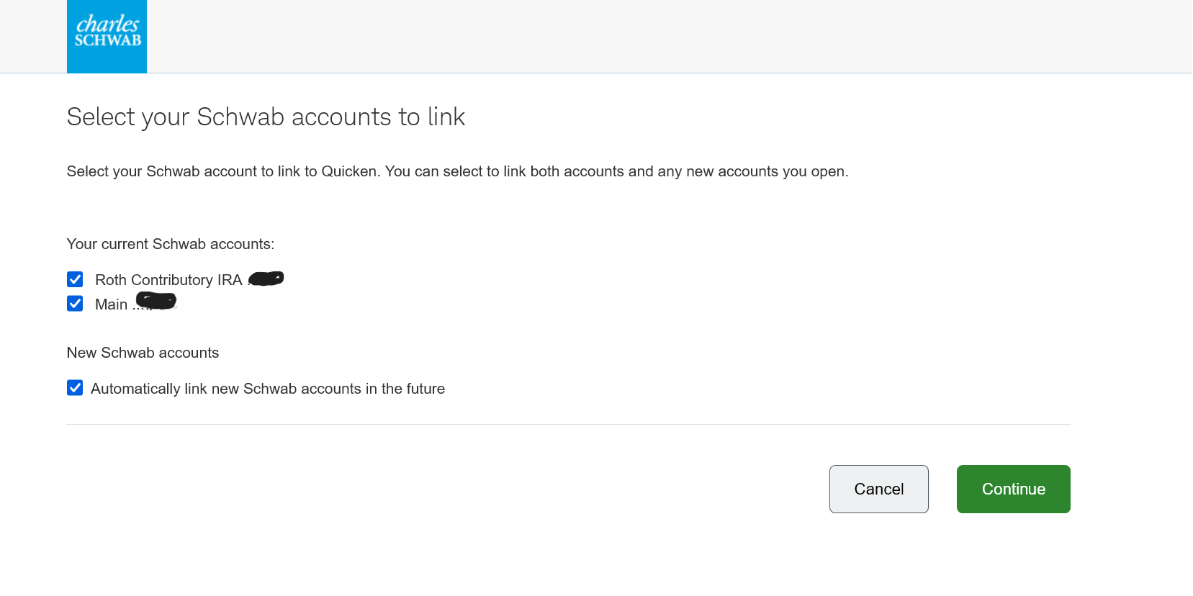1193x596 pixels.
Task: Tap the redacted marker next to Roth IRA
Action: (x=266, y=279)
